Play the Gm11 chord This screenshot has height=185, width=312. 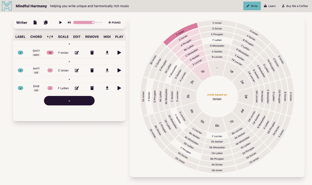coord(119,52)
